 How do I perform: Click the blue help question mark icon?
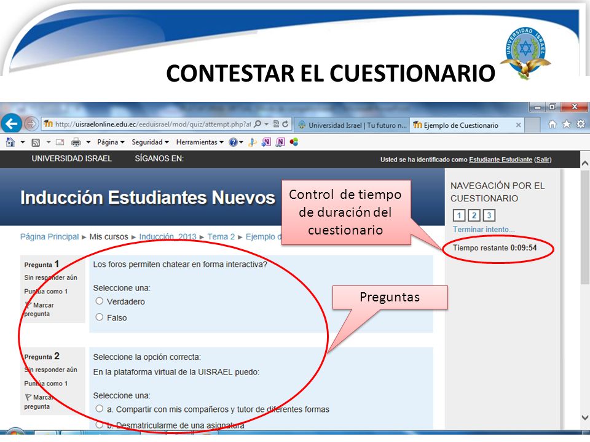click(234, 142)
